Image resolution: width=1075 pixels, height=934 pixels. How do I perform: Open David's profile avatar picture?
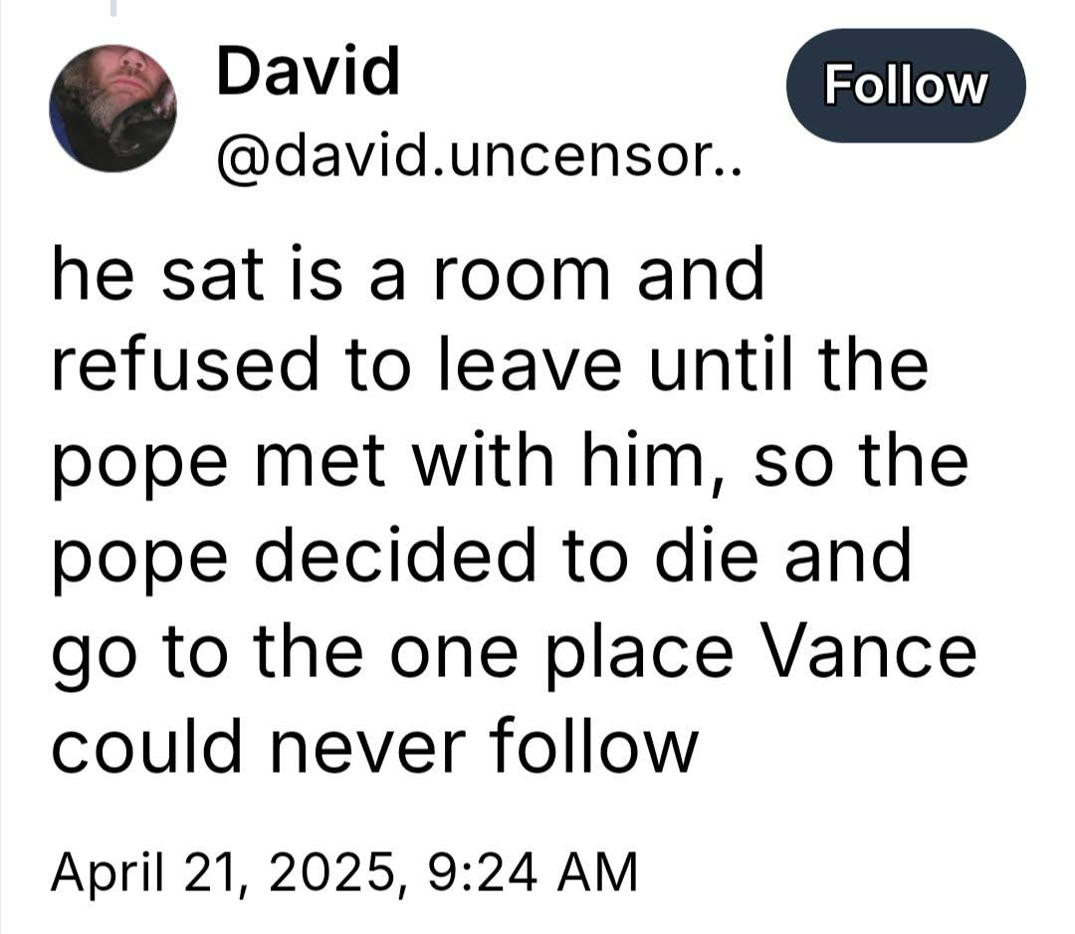pos(113,109)
